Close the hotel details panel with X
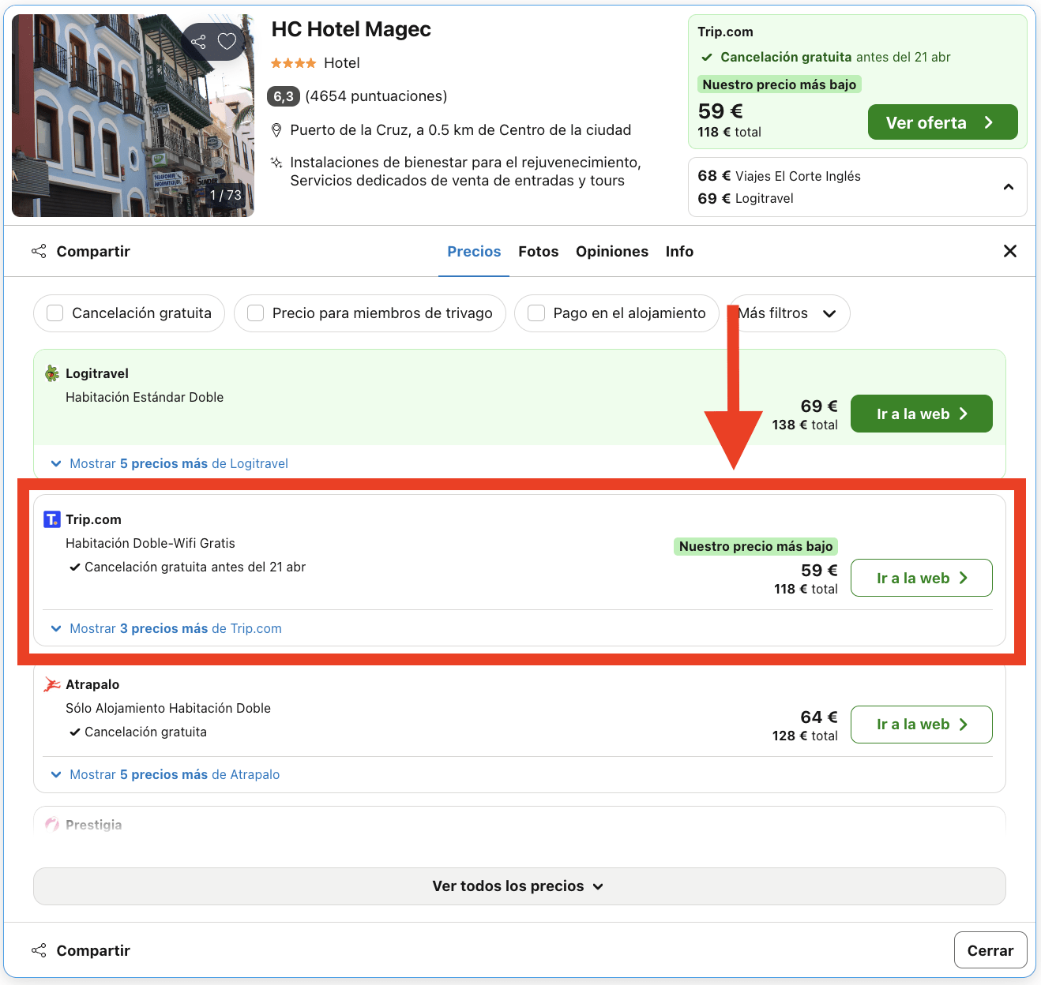The height and width of the screenshot is (985, 1041). [1010, 251]
